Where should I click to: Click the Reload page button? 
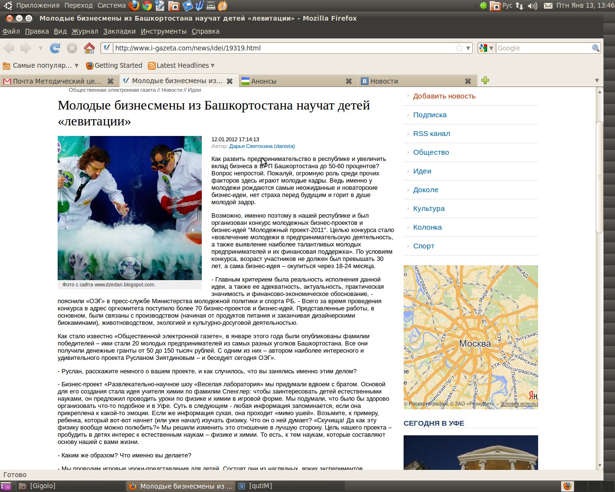pyautogui.click(x=55, y=48)
